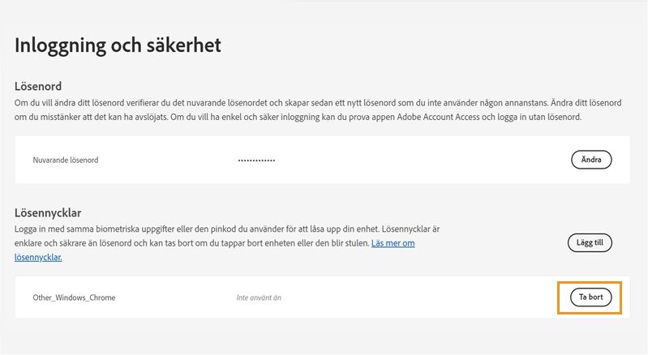Click the Inte använt än status text

[259, 297]
